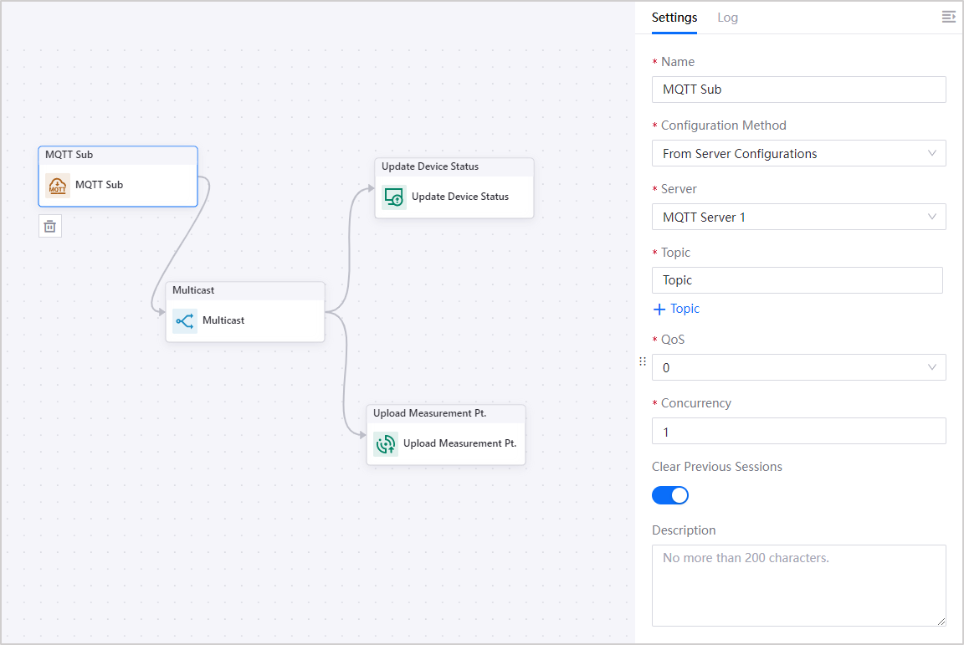
Task: Click the MQTT Sub node icon
Action: coord(57,185)
